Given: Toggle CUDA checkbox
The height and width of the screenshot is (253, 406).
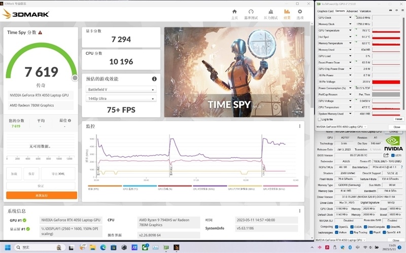Looking at the screenshot, I should point(352,227).
